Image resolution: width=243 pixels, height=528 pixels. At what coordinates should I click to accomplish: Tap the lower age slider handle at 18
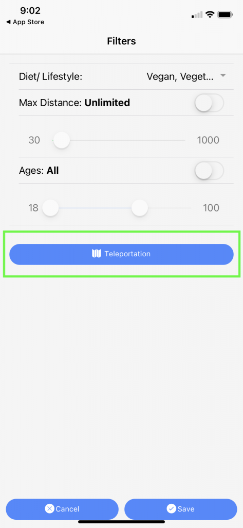(x=50, y=208)
